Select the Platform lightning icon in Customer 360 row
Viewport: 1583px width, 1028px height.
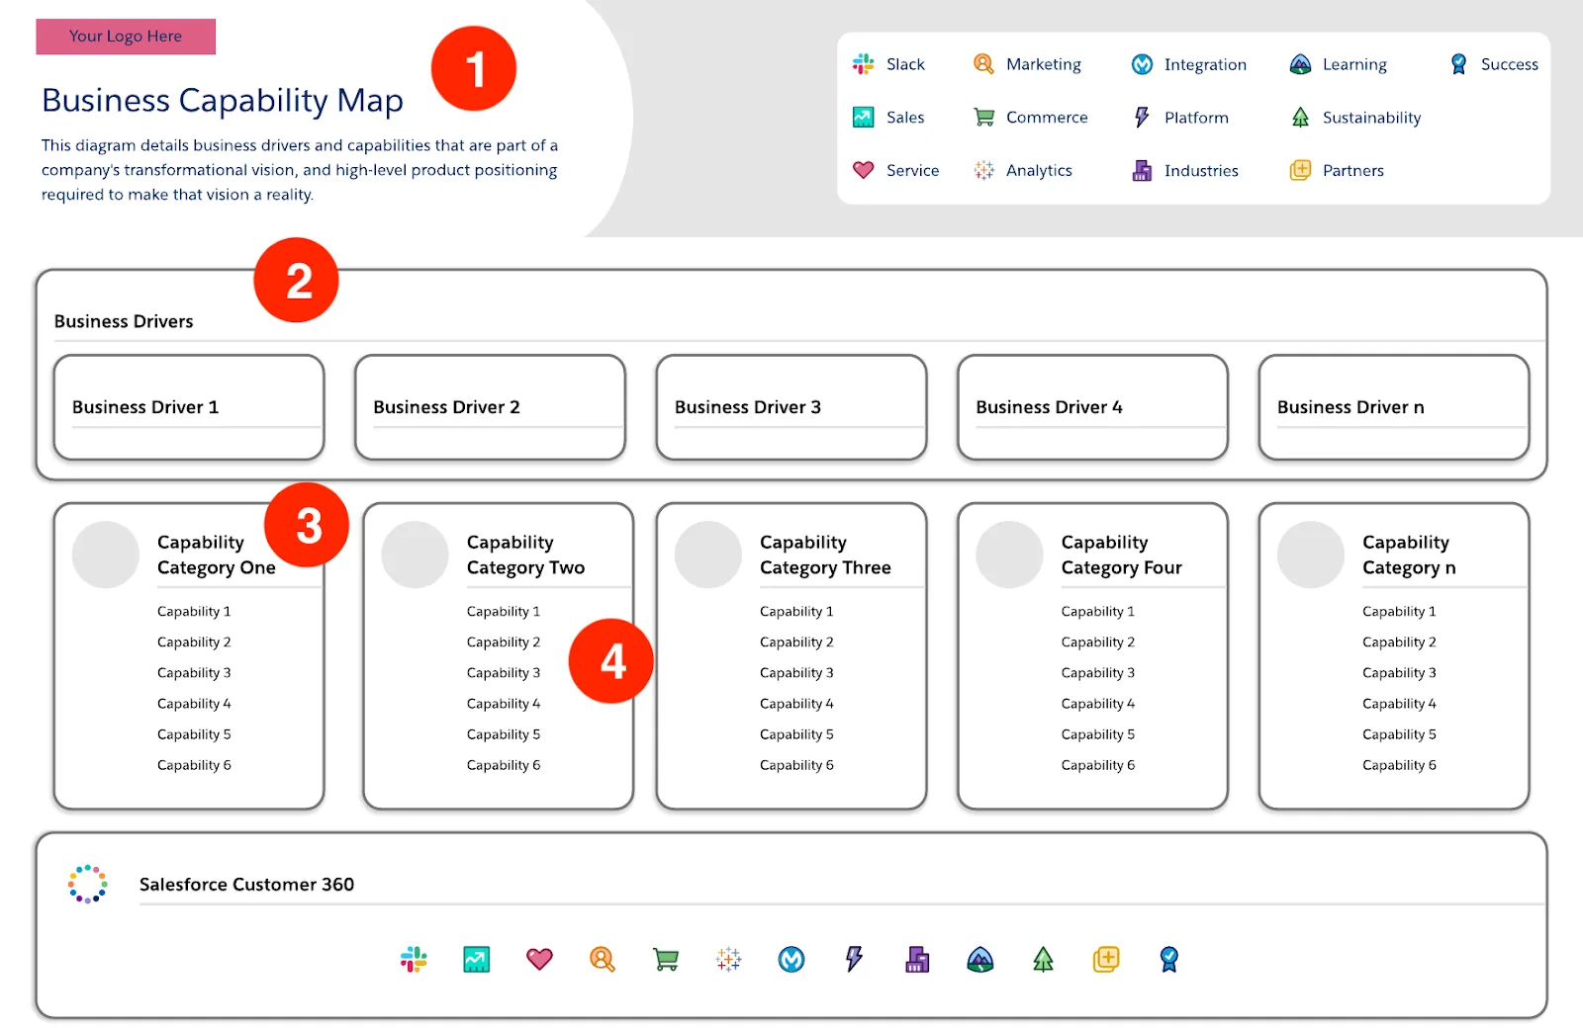pos(854,959)
